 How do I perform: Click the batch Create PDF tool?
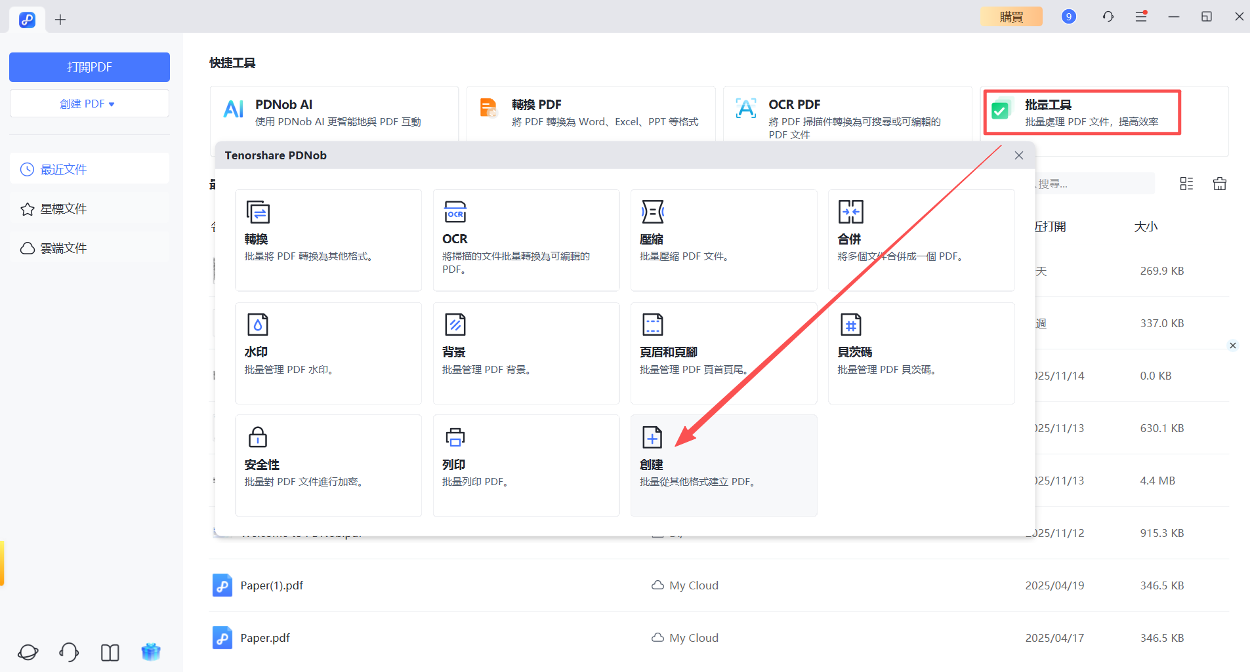click(723, 465)
